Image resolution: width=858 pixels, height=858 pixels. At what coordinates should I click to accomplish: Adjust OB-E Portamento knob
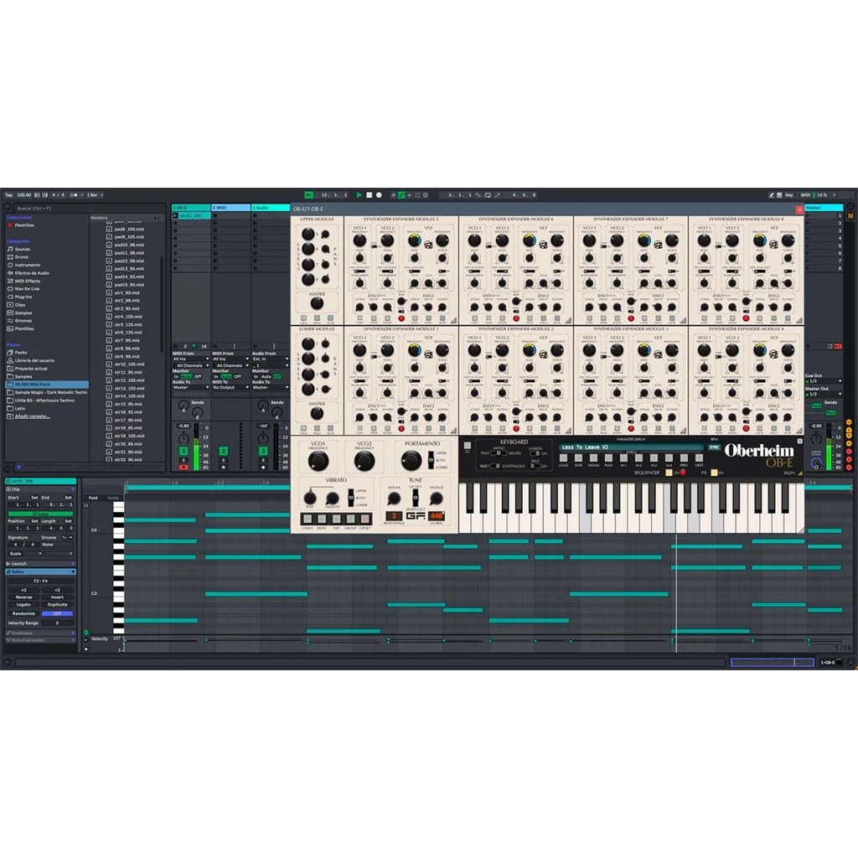click(411, 461)
